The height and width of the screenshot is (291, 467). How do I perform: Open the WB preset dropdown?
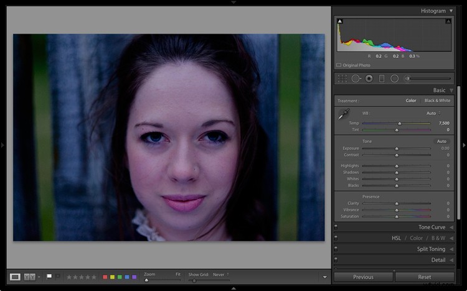pyautogui.click(x=433, y=113)
